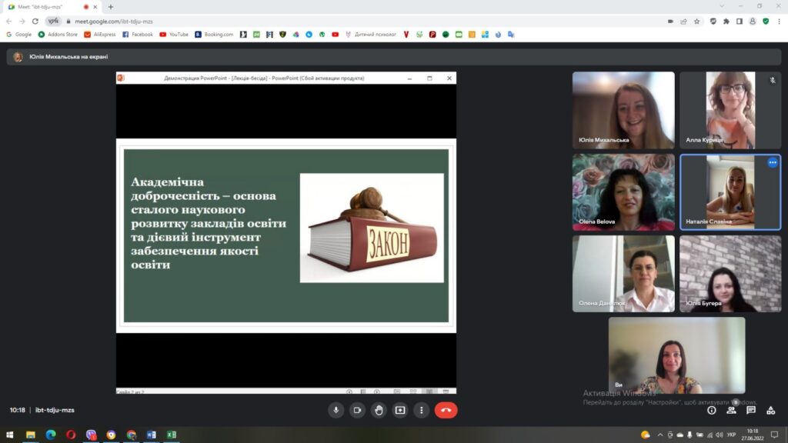Lower the raised hand button

point(379,410)
